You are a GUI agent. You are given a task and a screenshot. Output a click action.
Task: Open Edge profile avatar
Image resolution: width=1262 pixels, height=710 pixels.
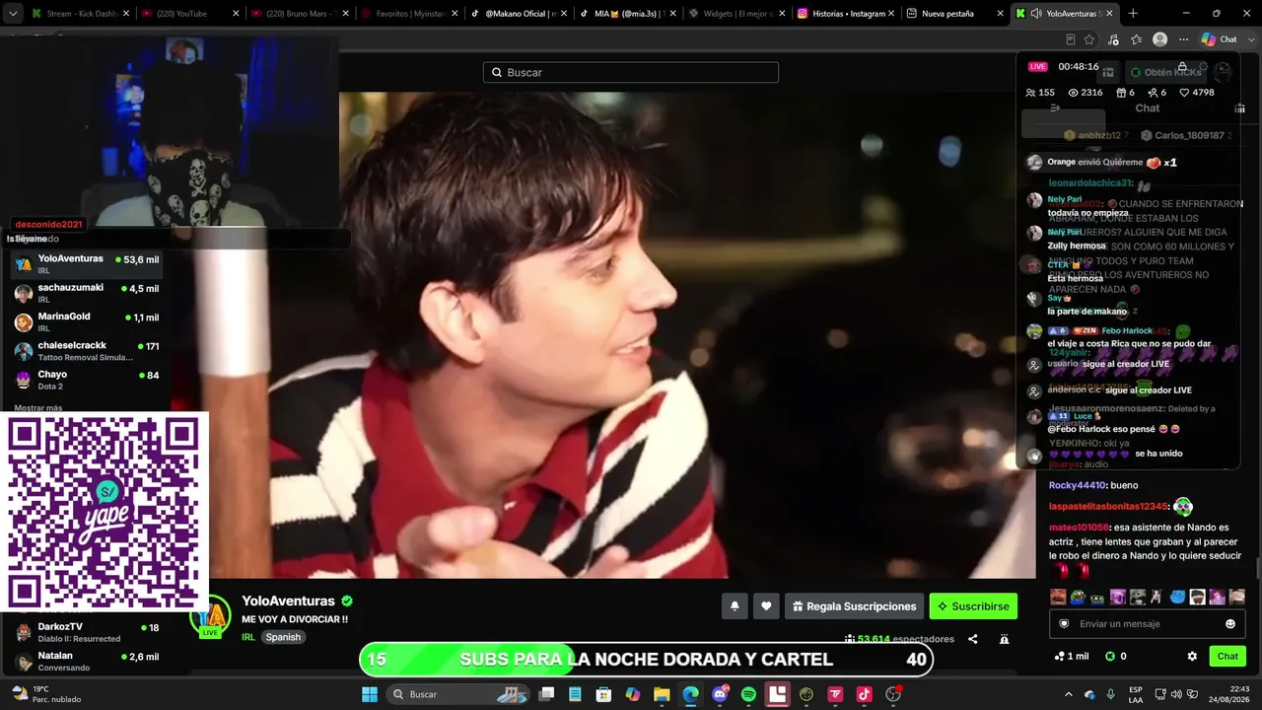pos(1160,39)
